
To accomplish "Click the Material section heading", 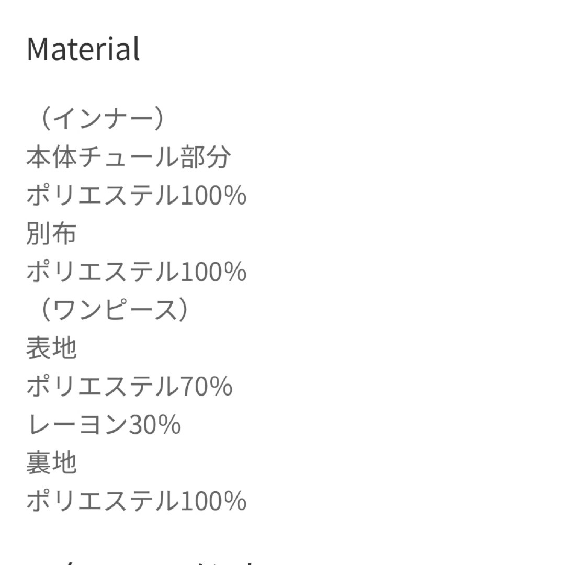I will pyautogui.click(x=83, y=49).
